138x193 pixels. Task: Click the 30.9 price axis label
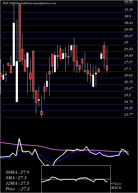pos(128,16)
